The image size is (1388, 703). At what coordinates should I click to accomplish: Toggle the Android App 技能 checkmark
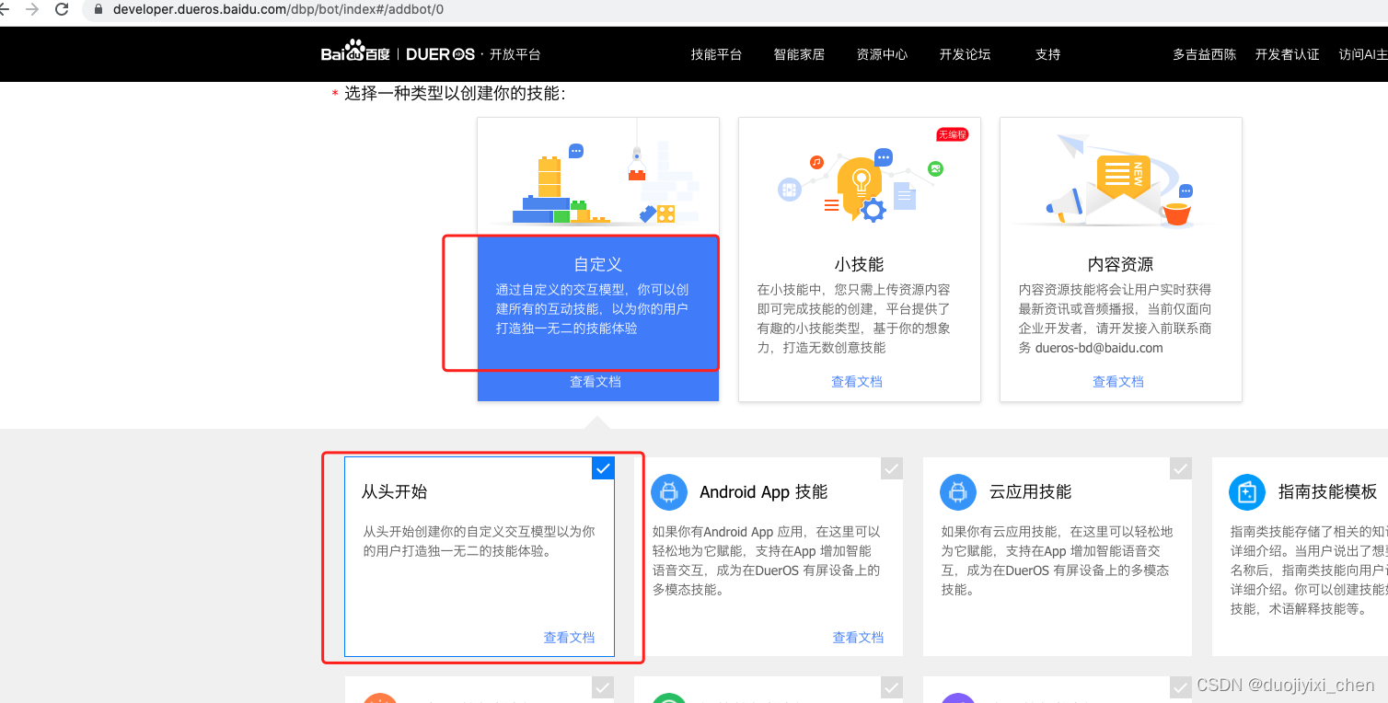892,468
